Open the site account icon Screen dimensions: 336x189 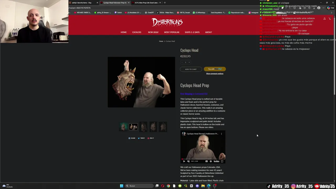(x=324, y=18)
